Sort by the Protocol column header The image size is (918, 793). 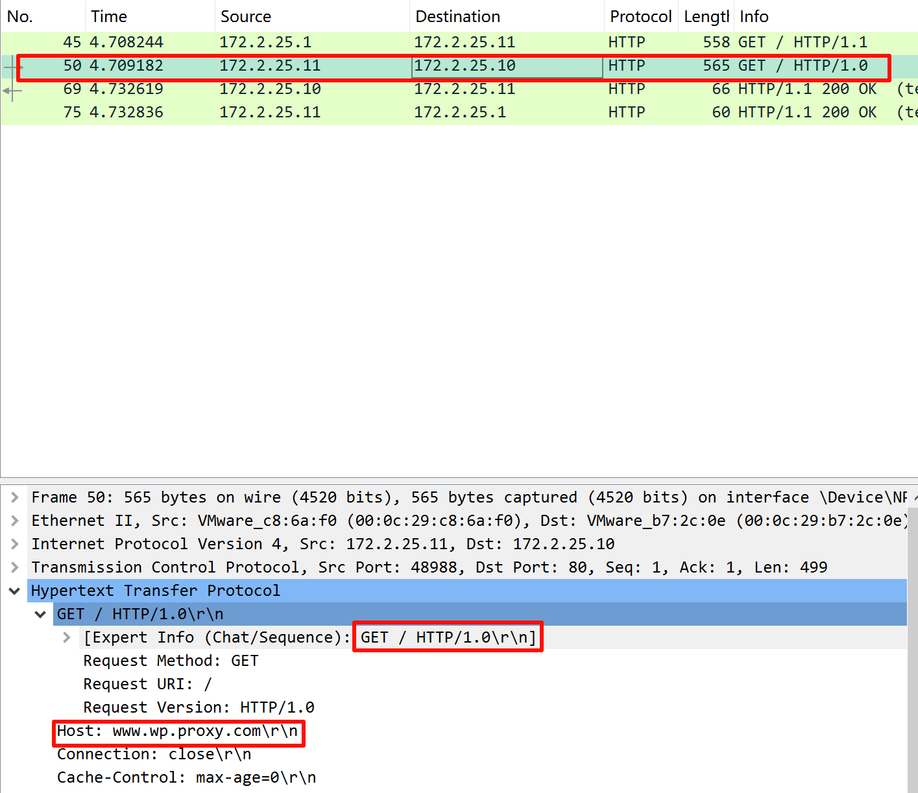640,16
